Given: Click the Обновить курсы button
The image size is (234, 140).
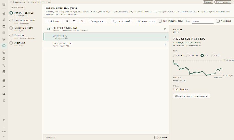Looking at the screenshot, I should 146,21.
